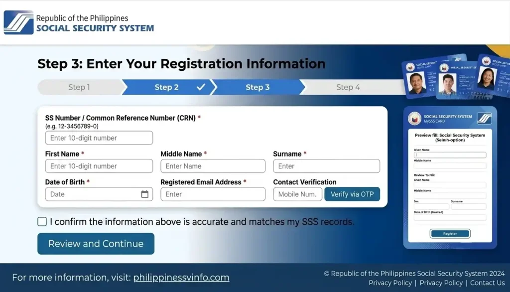
Task: Click the Philippine seal on the MySSS card
Action: click(415, 119)
